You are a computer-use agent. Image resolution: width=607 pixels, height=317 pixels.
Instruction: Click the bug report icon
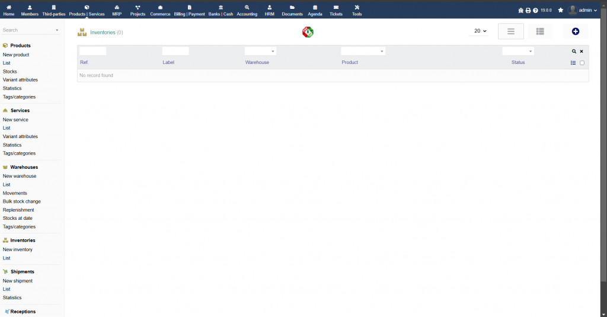coord(520,11)
